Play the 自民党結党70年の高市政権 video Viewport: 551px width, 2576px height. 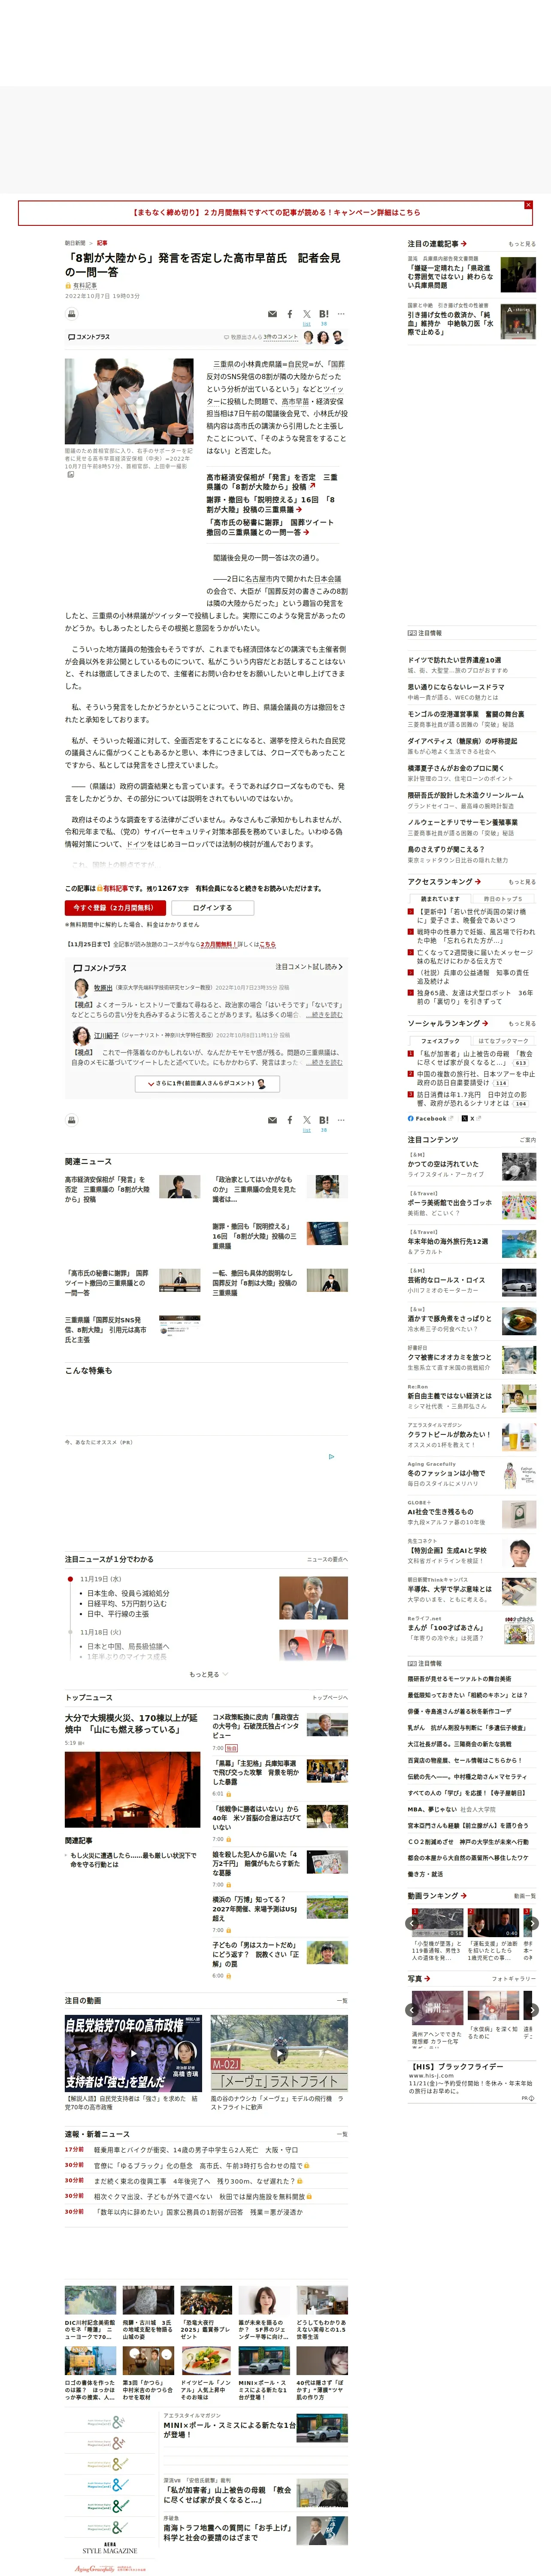133,2053
